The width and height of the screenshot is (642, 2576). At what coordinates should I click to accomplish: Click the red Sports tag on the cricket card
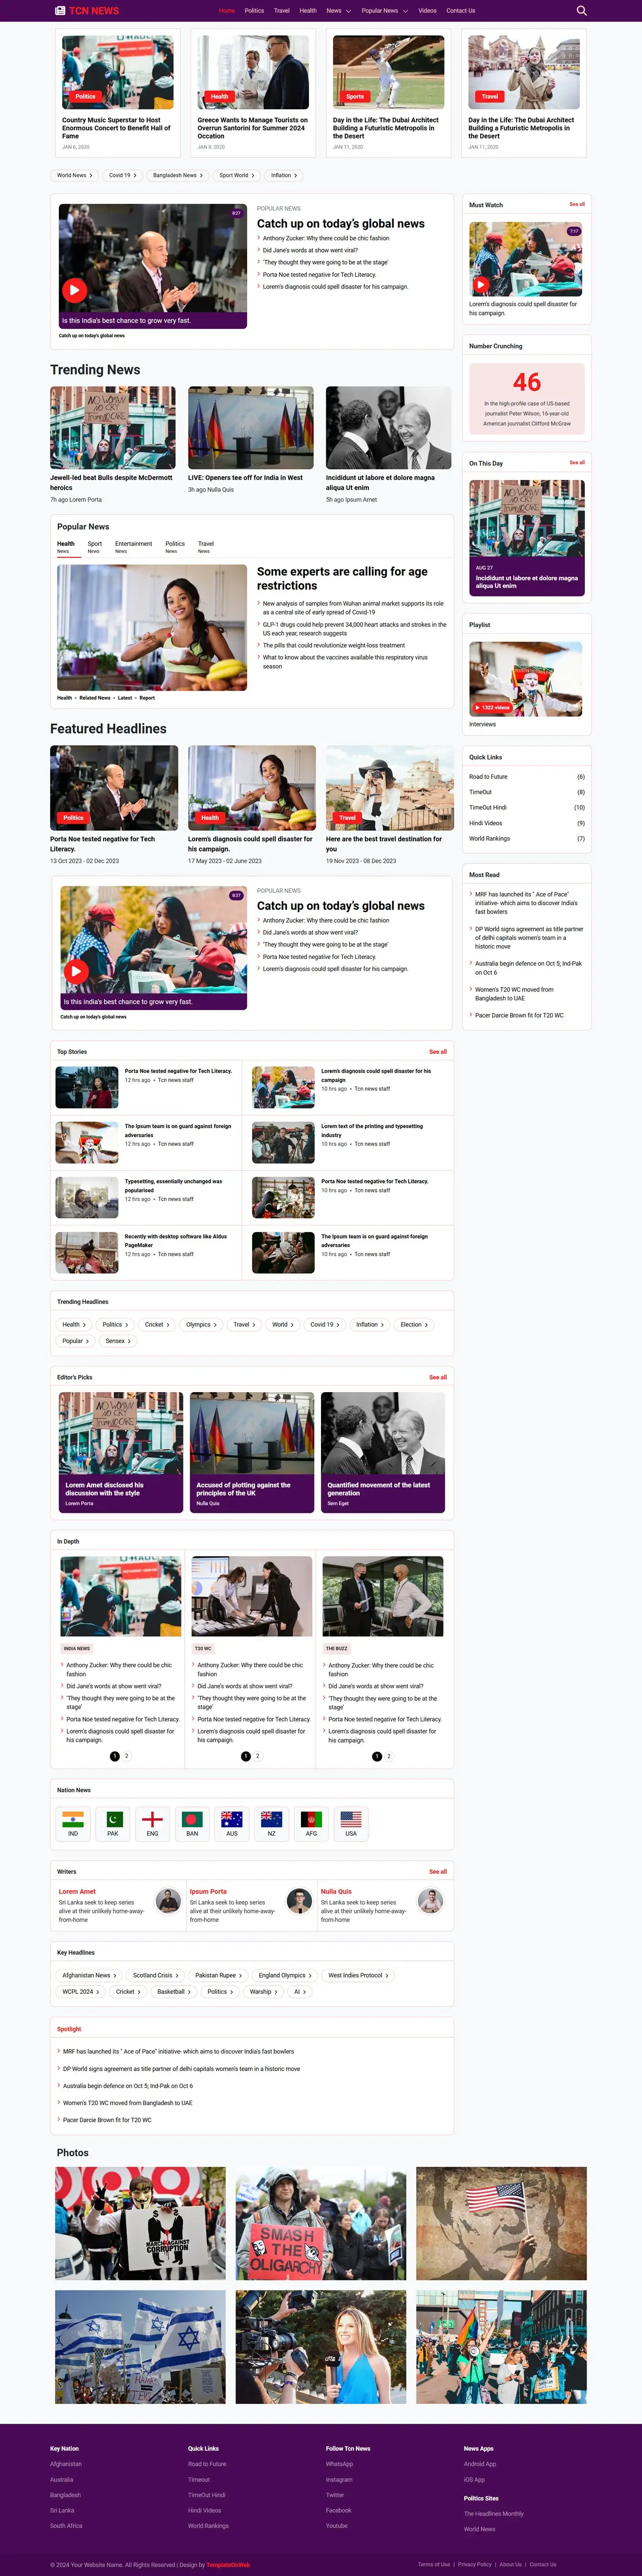355,97
